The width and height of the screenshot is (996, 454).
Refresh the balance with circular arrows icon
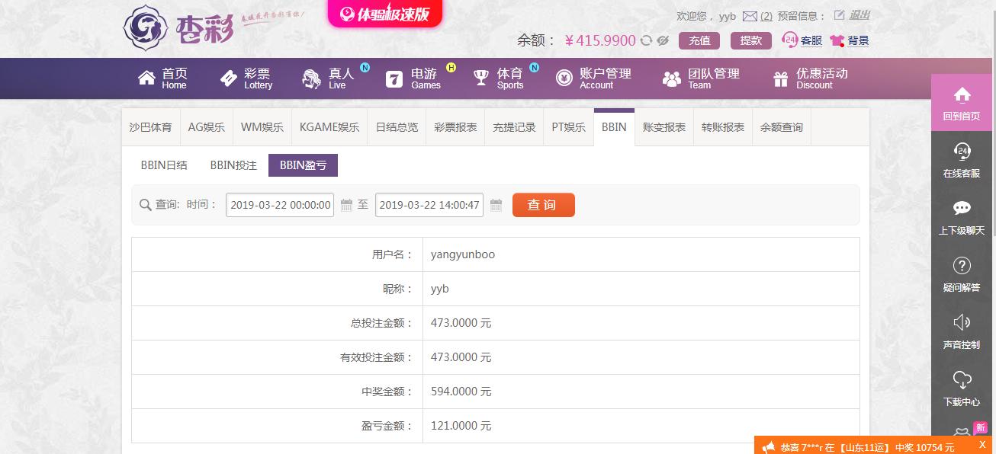point(646,40)
